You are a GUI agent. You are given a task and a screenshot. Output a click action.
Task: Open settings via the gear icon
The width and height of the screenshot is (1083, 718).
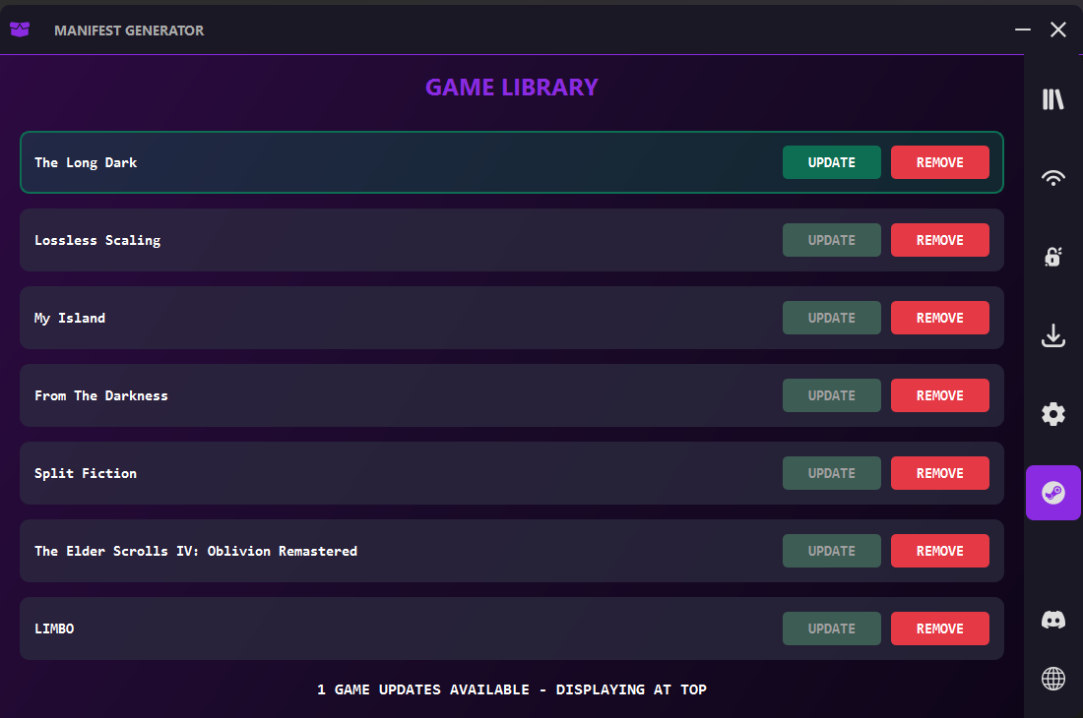pos(1052,414)
